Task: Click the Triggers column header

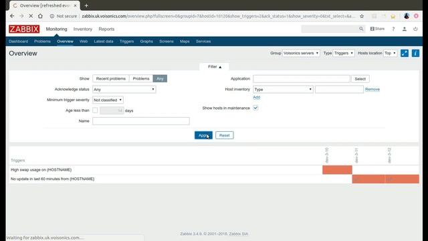Action: click(18, 161)
